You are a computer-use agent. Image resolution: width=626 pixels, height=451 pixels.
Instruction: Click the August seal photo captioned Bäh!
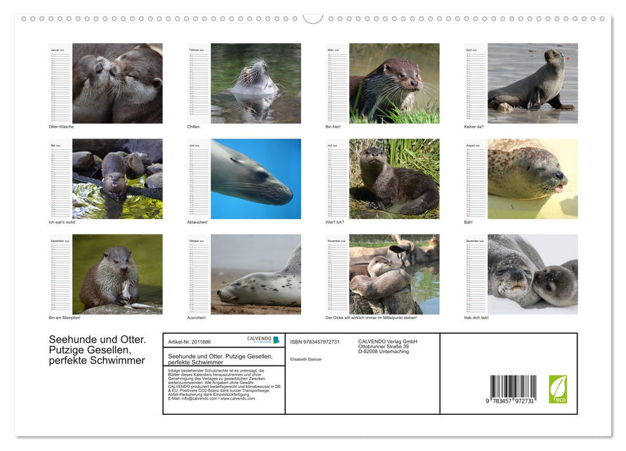533,178
